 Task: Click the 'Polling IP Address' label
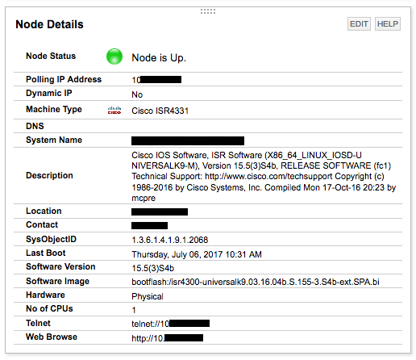tap(64, 79)
